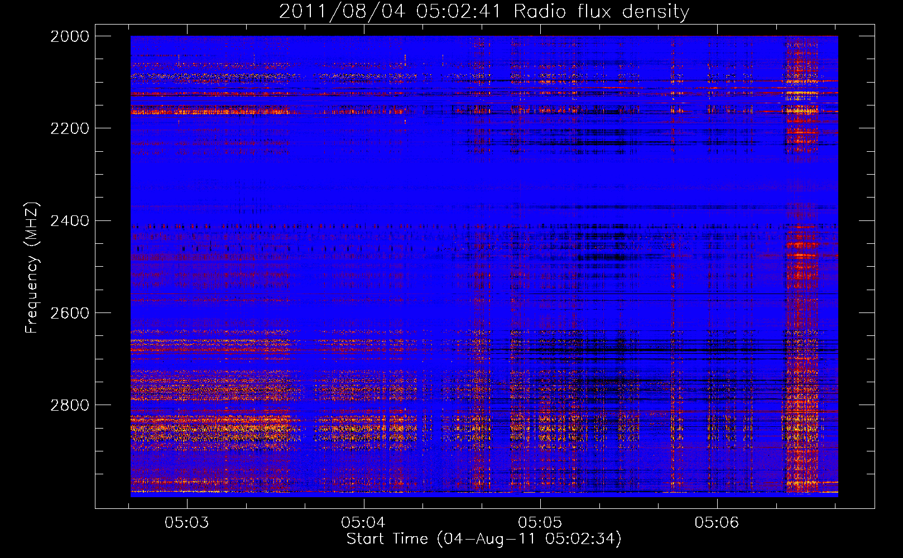Image resolution: width=903 pixels, height=558 pixels.
Task: Click the 2600 frequency tick label
Action: coord(70,313)
